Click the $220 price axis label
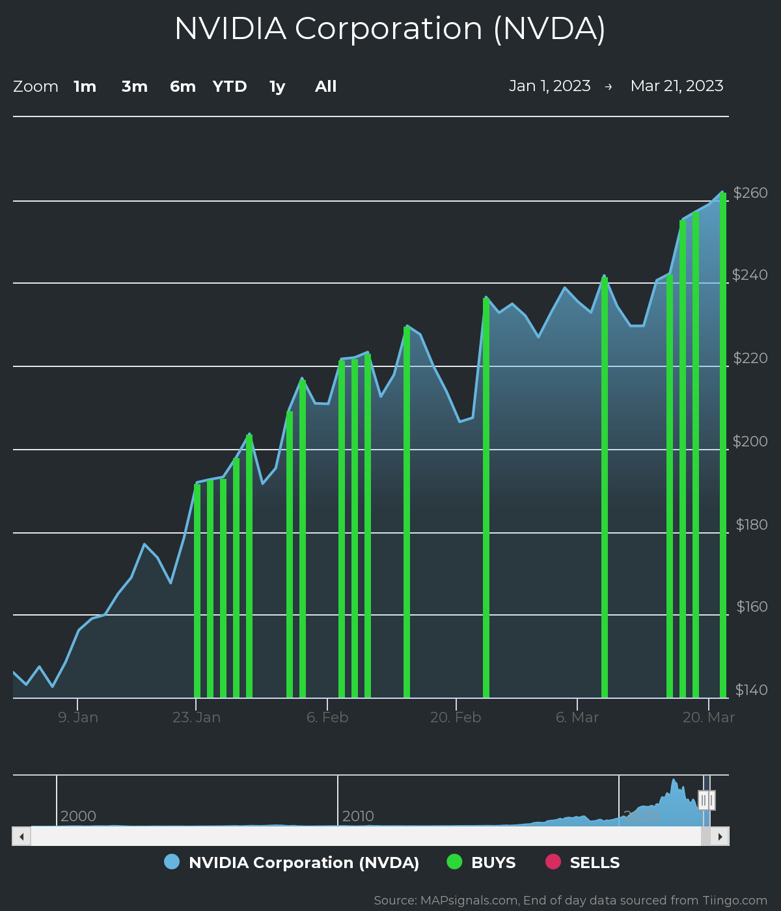 (750, 358)
